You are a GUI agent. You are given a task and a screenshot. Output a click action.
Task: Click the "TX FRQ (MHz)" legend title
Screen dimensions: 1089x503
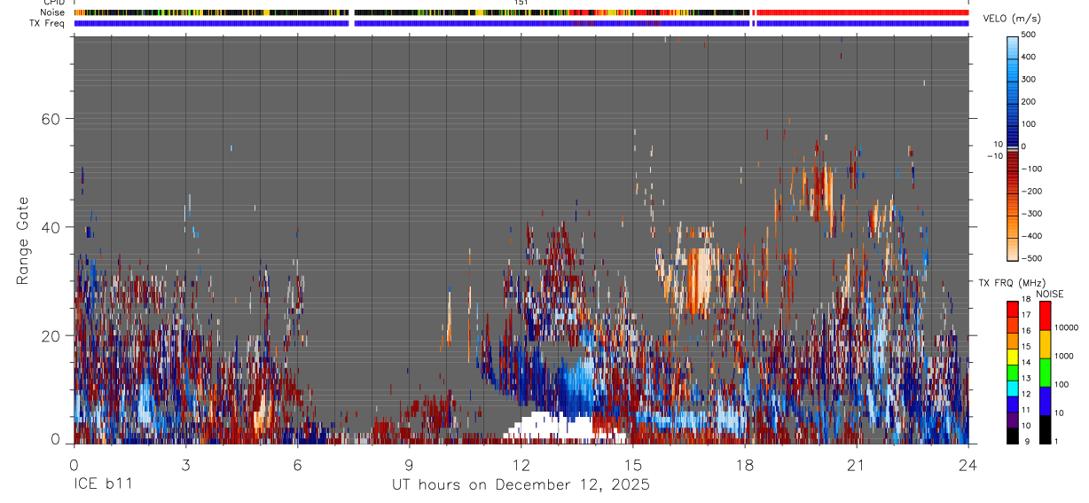(1011, 283)
